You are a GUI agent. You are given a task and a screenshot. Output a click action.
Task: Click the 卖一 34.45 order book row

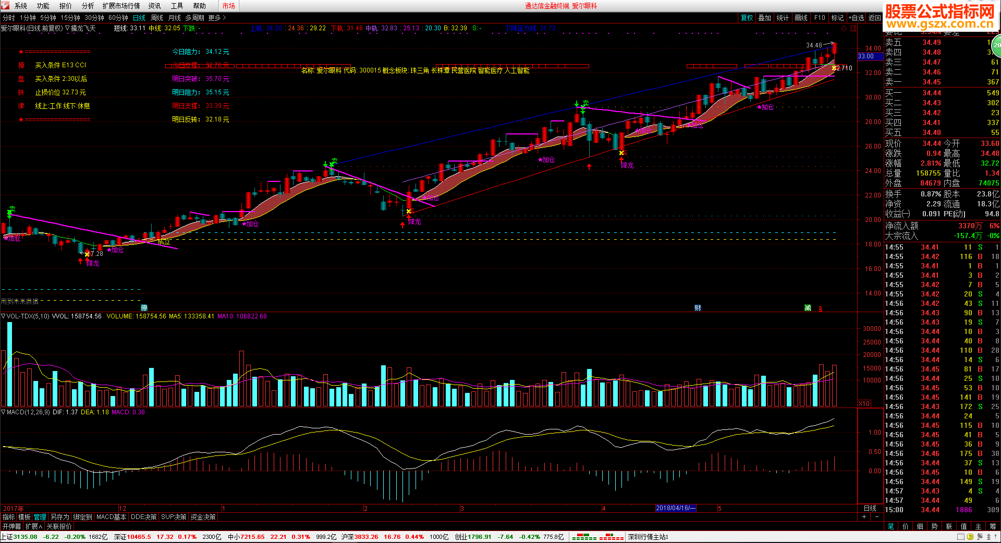(942, 82)
